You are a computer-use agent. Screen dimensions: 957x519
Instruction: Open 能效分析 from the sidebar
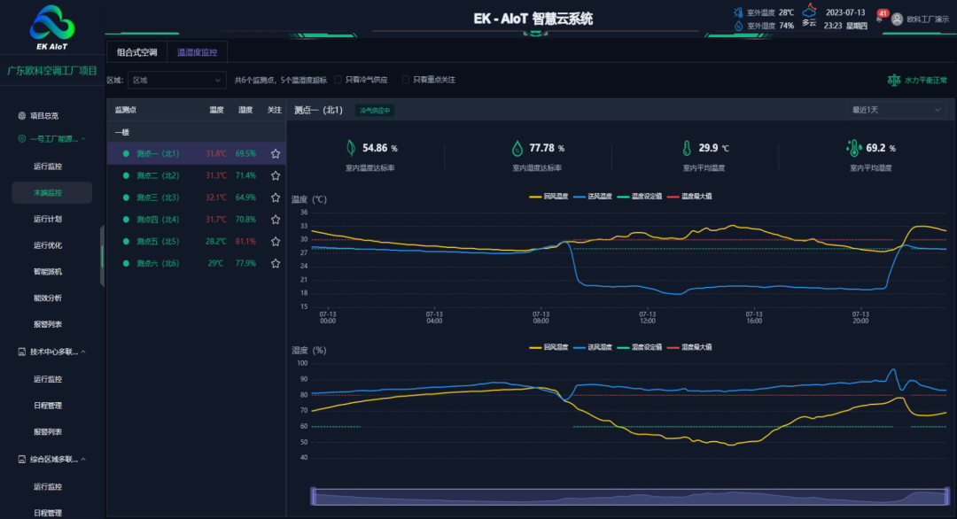(x=48, y=298)
